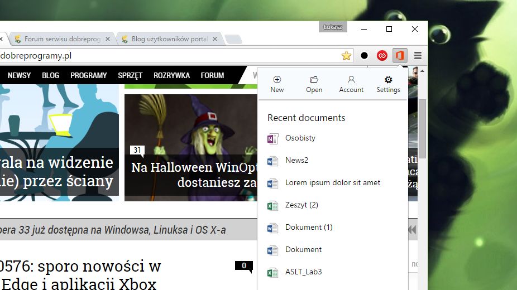Image resolution: width=517 pixels, height=290 pixels.
Task: Open the article about seeing through walls
Action: coord(59,142)
